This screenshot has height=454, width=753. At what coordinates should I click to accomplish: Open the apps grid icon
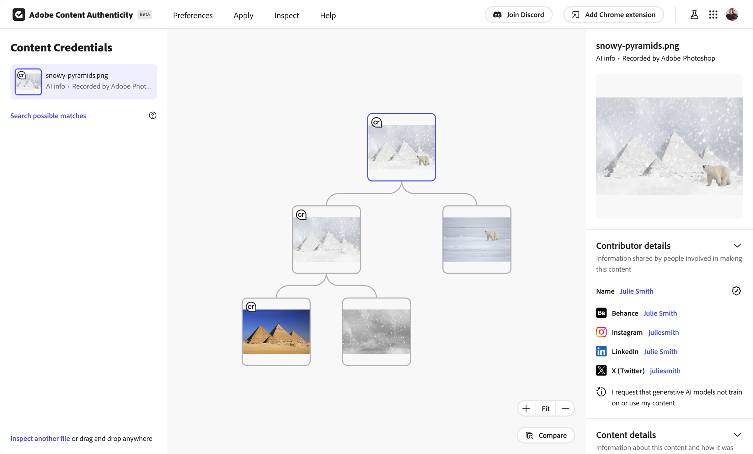click(713, 15)
